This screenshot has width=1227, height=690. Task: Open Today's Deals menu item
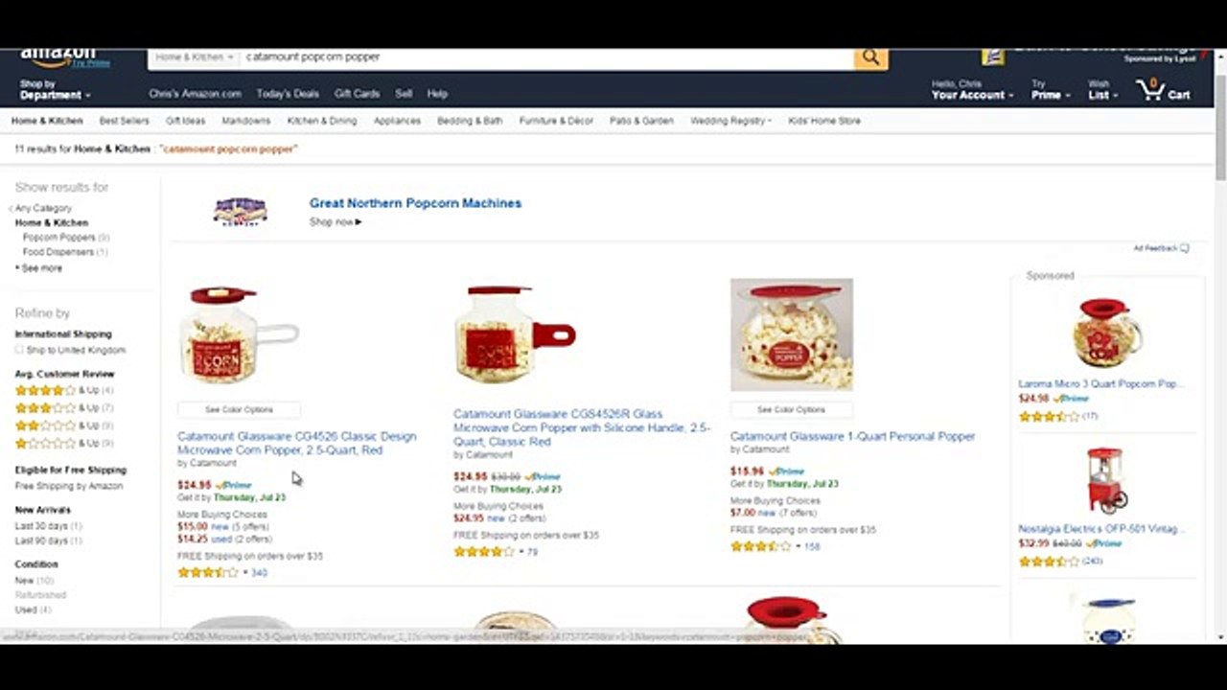(x=288, y=94)
